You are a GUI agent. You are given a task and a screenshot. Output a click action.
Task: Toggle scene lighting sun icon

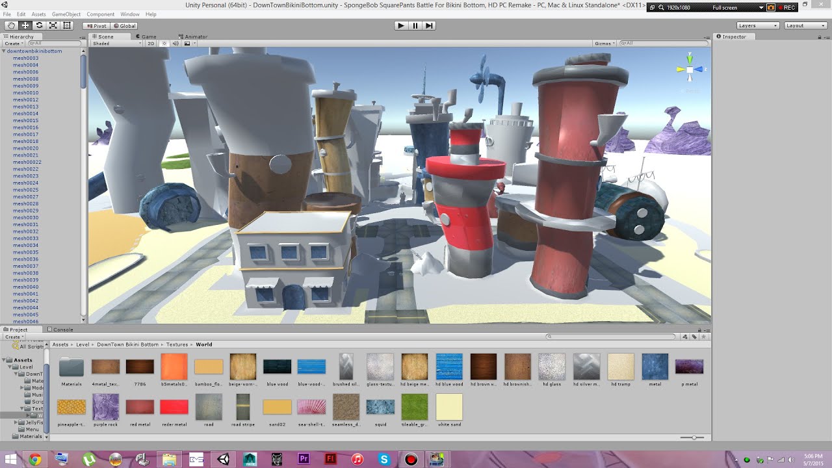tap(164, 44)
